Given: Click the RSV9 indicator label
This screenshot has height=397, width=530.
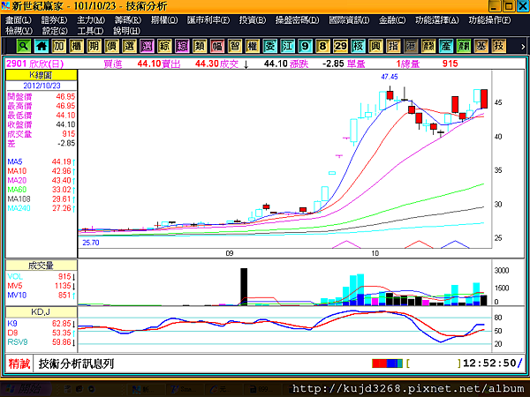Looking at the screenshot, I should tap(18, 342).
